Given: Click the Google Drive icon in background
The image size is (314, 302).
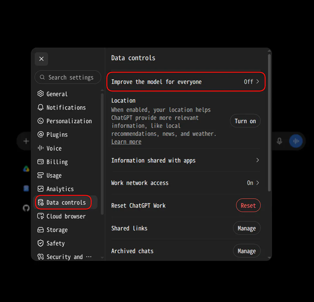Looking at the screenshot, I should (x=26, y=169).
